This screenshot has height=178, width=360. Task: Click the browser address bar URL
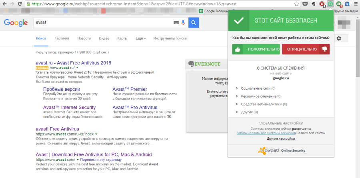point(134,4)
